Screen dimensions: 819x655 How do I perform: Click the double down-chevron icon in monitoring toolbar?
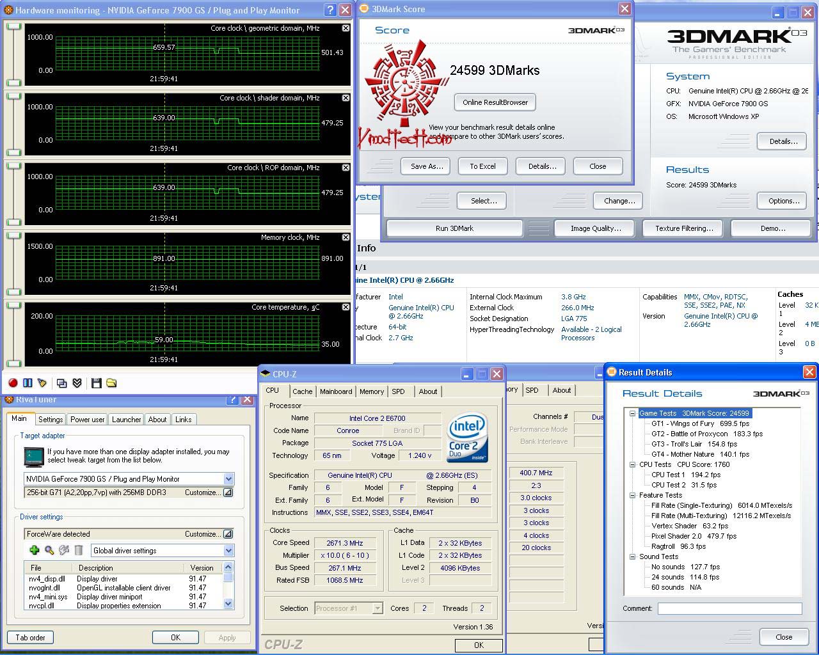[x=77, y=383]
